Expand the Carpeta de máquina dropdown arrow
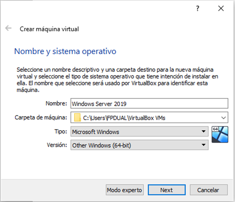 (223, 118)
